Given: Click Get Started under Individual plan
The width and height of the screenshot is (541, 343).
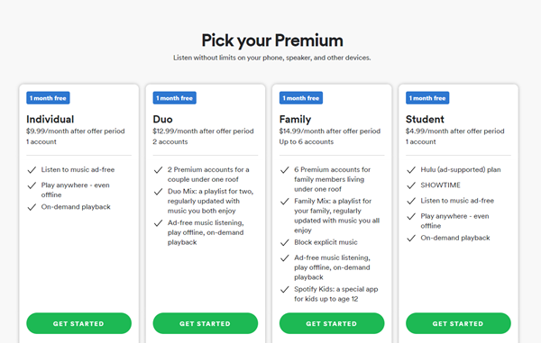Looking at the screenshot, I should tap(78, 323).
